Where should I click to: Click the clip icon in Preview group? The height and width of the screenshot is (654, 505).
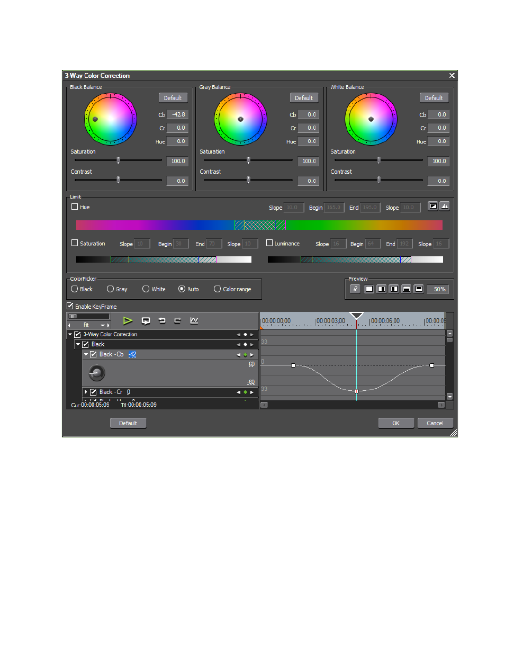(x=355, y=289)
